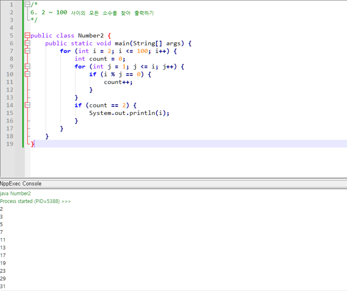Screen dimensions: 347x291
Task: Click the console output value 13
Action: point(3,248)
